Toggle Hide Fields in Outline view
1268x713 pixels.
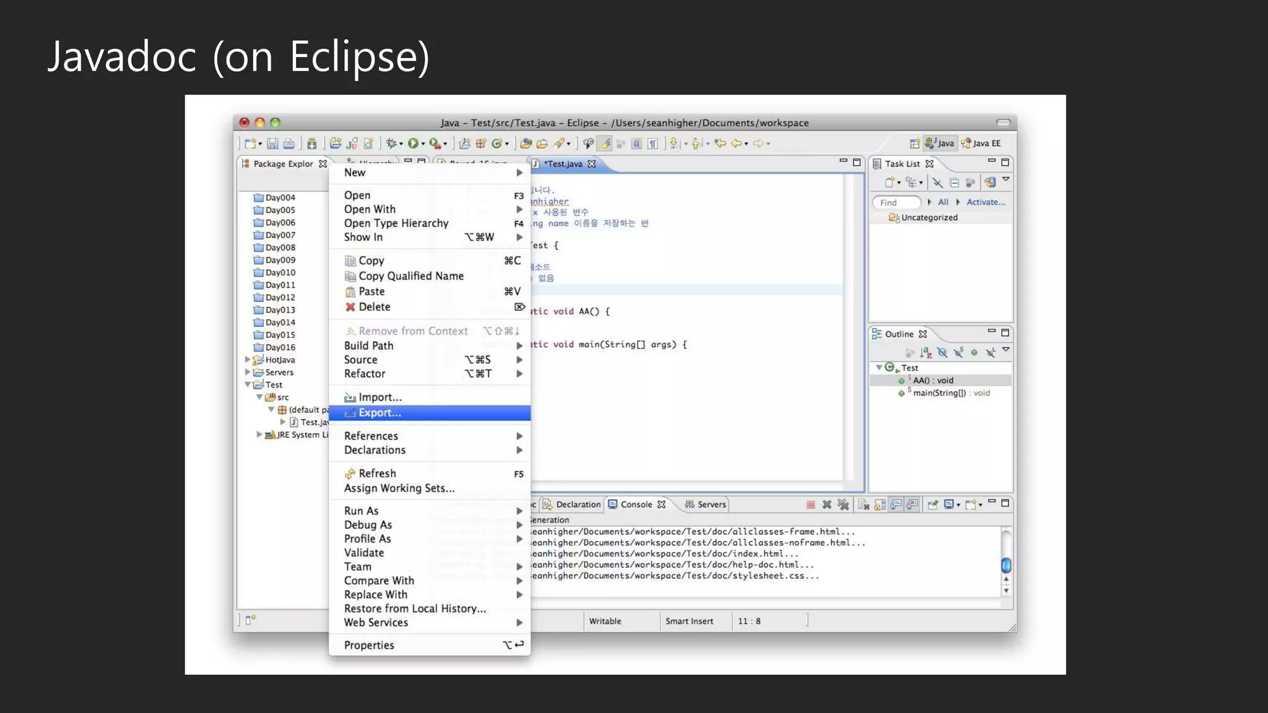(x=942, y=353)
